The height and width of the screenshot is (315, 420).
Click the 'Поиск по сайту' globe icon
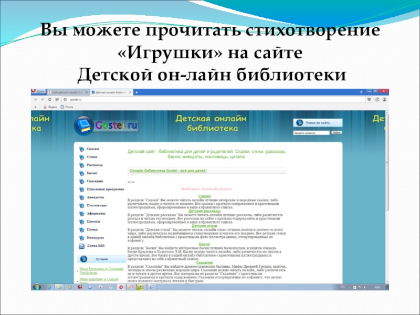coord(299,123)
